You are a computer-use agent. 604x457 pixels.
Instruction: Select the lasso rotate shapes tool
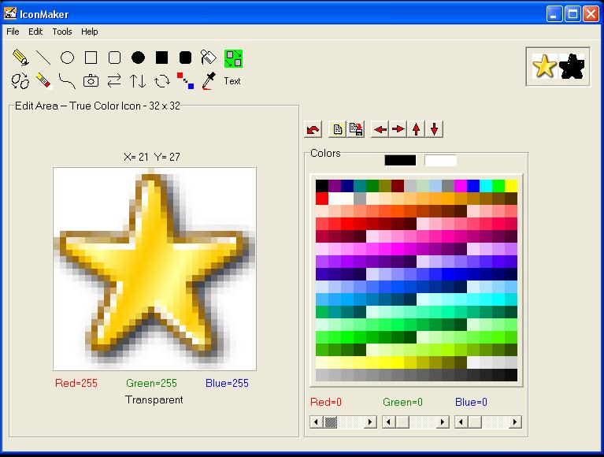pyautogui.click(x=20, y=81)
